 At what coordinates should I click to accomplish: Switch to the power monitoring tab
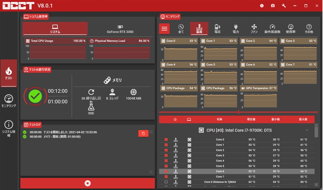coord(236,29)
